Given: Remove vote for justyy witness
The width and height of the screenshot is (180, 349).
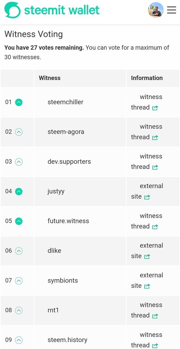Looking at the screenshot, I should tap(19, 192).
